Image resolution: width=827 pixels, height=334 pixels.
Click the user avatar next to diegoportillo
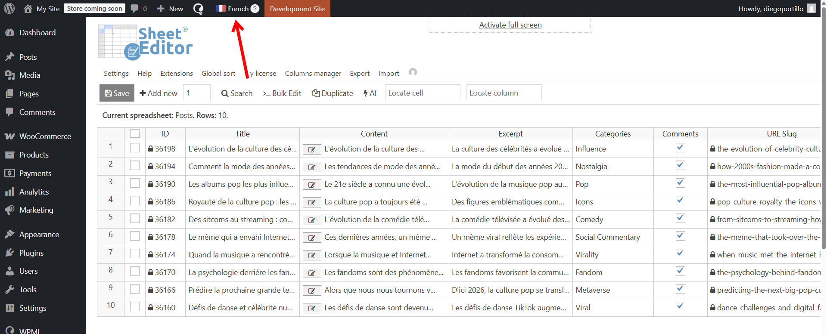811,9
